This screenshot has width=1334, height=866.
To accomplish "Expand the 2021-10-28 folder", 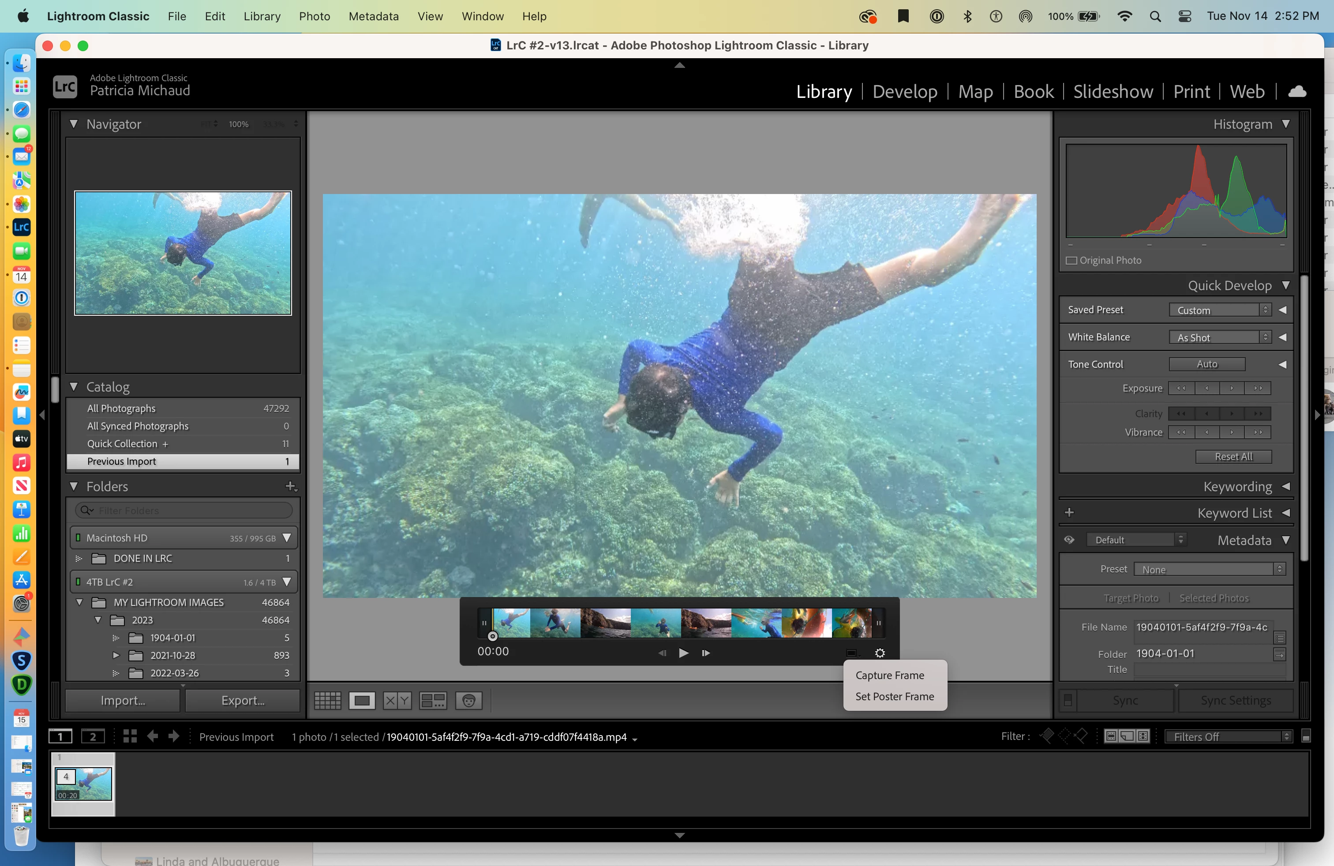I will [116, 655].
